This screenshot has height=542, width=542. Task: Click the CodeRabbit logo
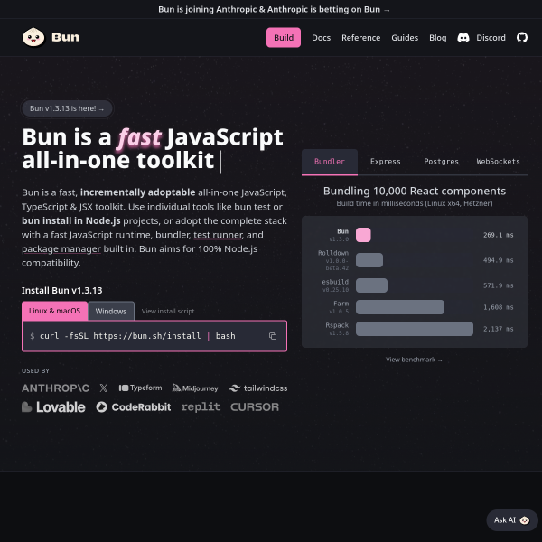coord(134,407)
